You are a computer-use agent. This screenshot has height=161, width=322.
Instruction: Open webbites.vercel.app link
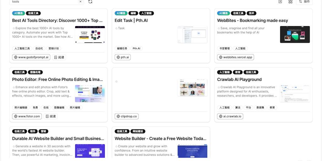tap(236, 57)
